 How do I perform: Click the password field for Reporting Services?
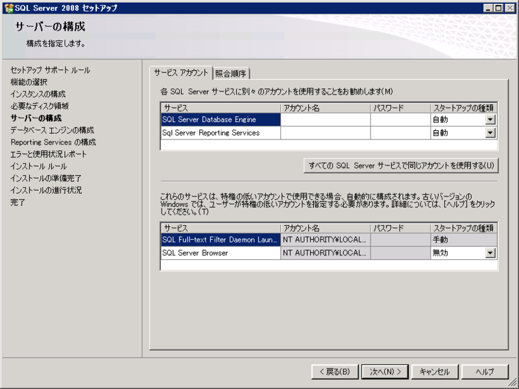[x=399, y=134]
